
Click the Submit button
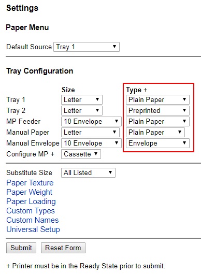click(21, 248)
